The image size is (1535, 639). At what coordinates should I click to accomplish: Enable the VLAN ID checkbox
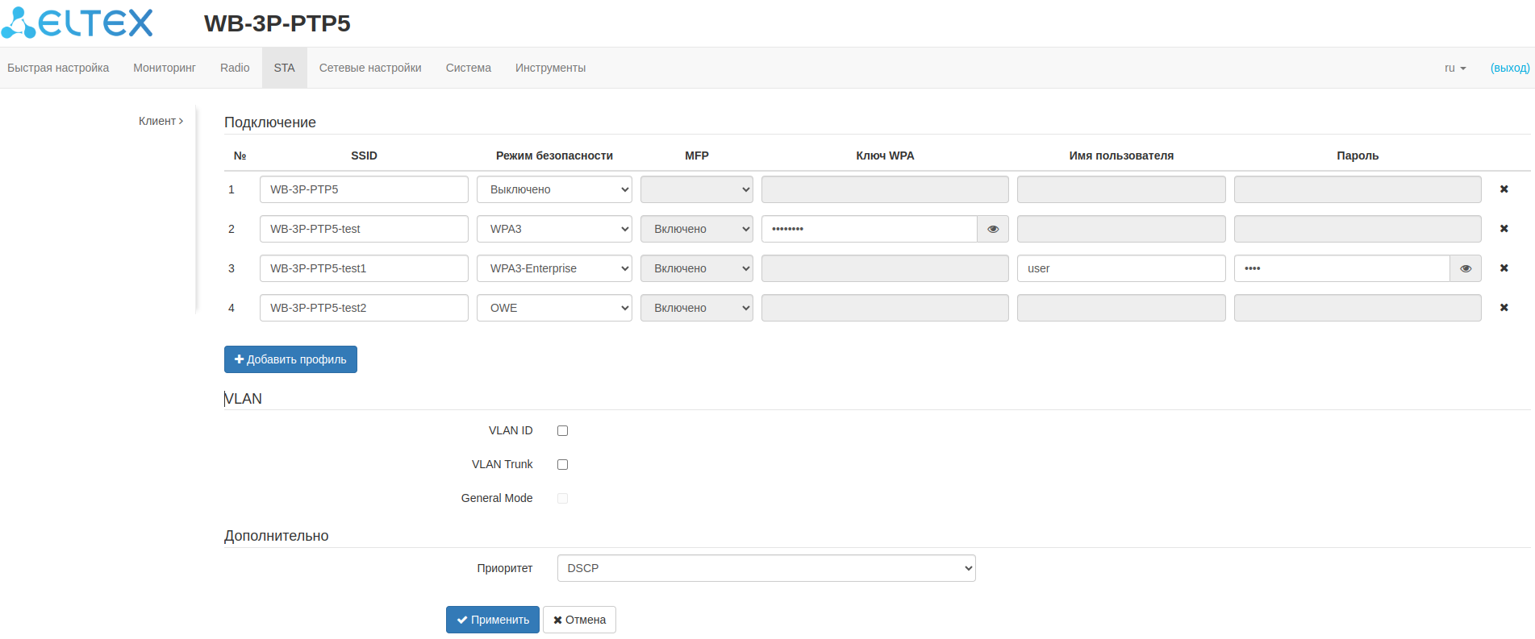point(563,431)
